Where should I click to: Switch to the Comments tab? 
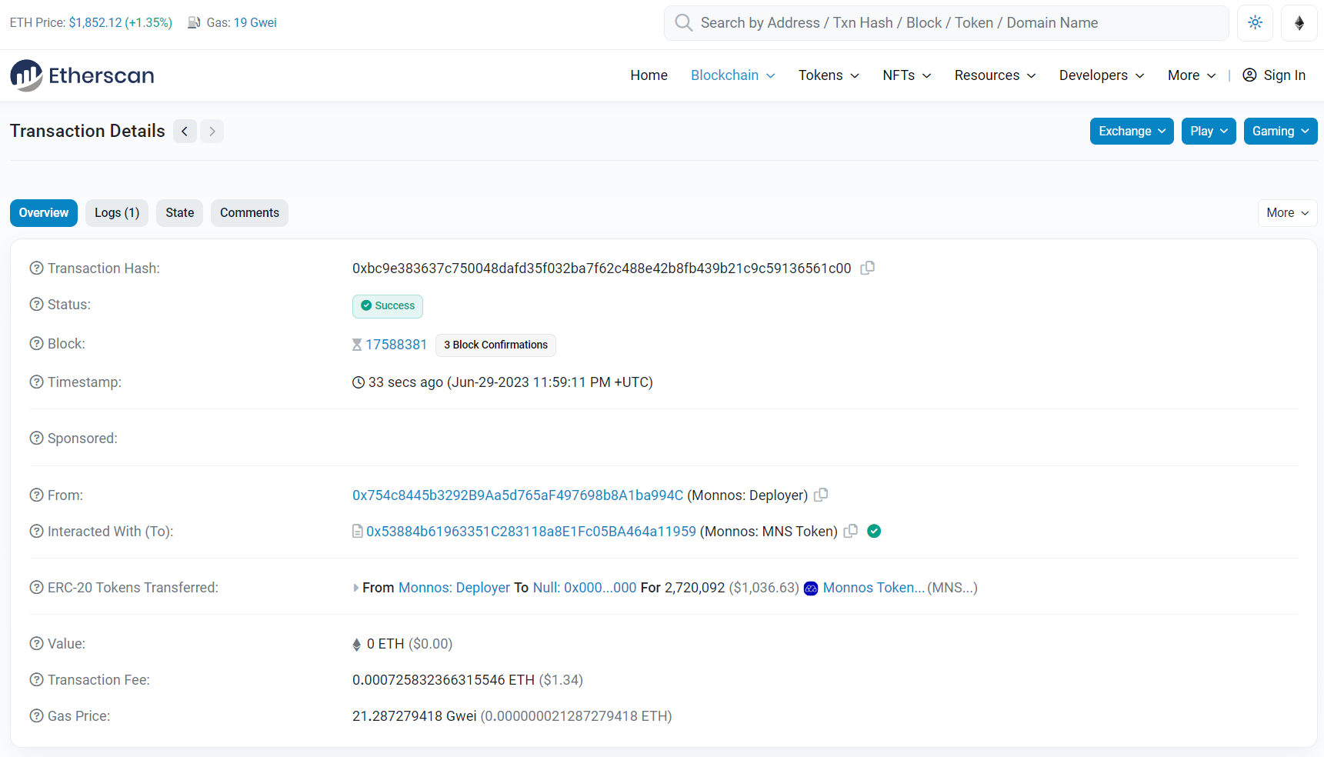[249, 212]
